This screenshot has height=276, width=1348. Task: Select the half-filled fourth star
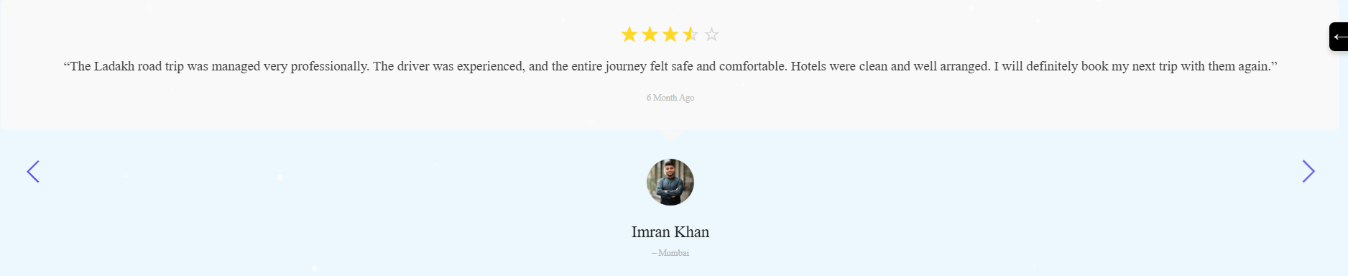pos(691,34)
